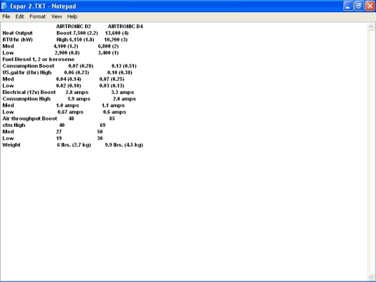Click the '69' cfm value
This screenshot has height=282, width=376.
[x=102, y=125]
